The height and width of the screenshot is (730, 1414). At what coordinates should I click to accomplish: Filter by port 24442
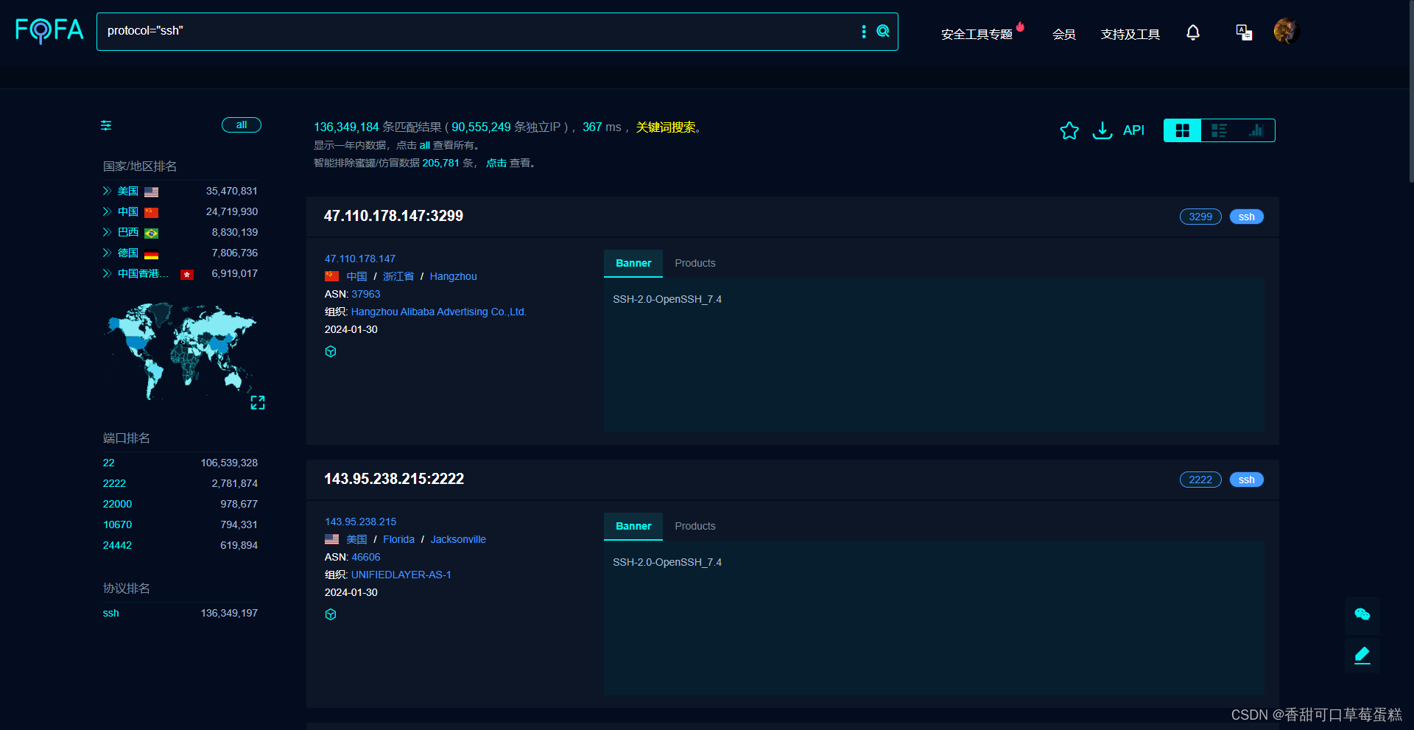pyautogui.click(x=117, y=545)
